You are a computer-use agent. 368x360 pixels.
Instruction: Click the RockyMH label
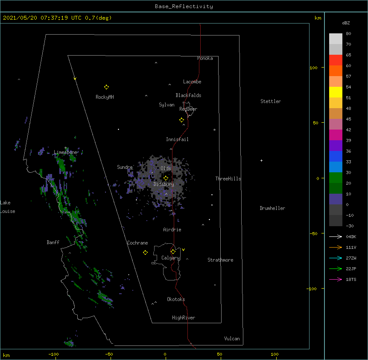(105, 97)
